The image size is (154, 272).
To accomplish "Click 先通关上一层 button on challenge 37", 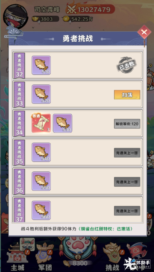I will click(127, 211).
